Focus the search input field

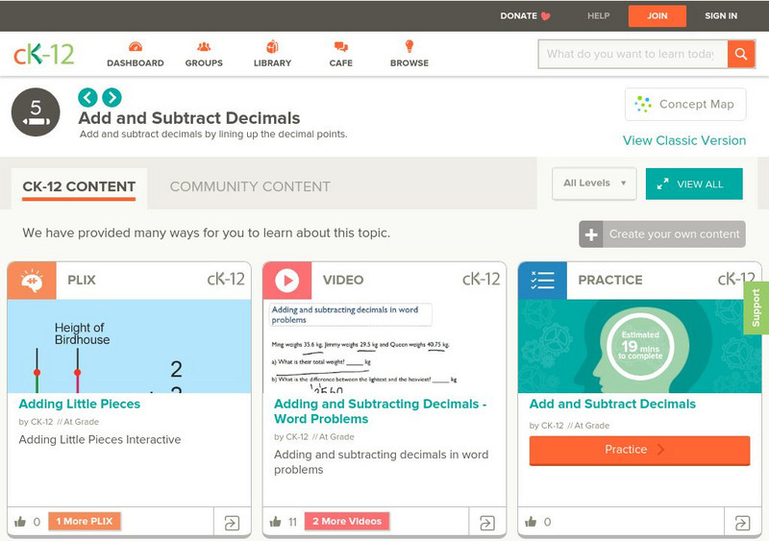633,54
